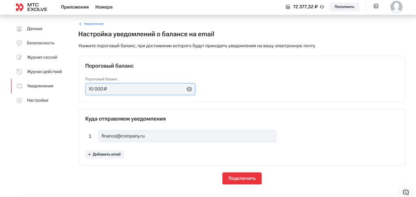This screenshot has width=416, height=197.
Task: Open the help question mark icon
Action: tap(376, 6)
